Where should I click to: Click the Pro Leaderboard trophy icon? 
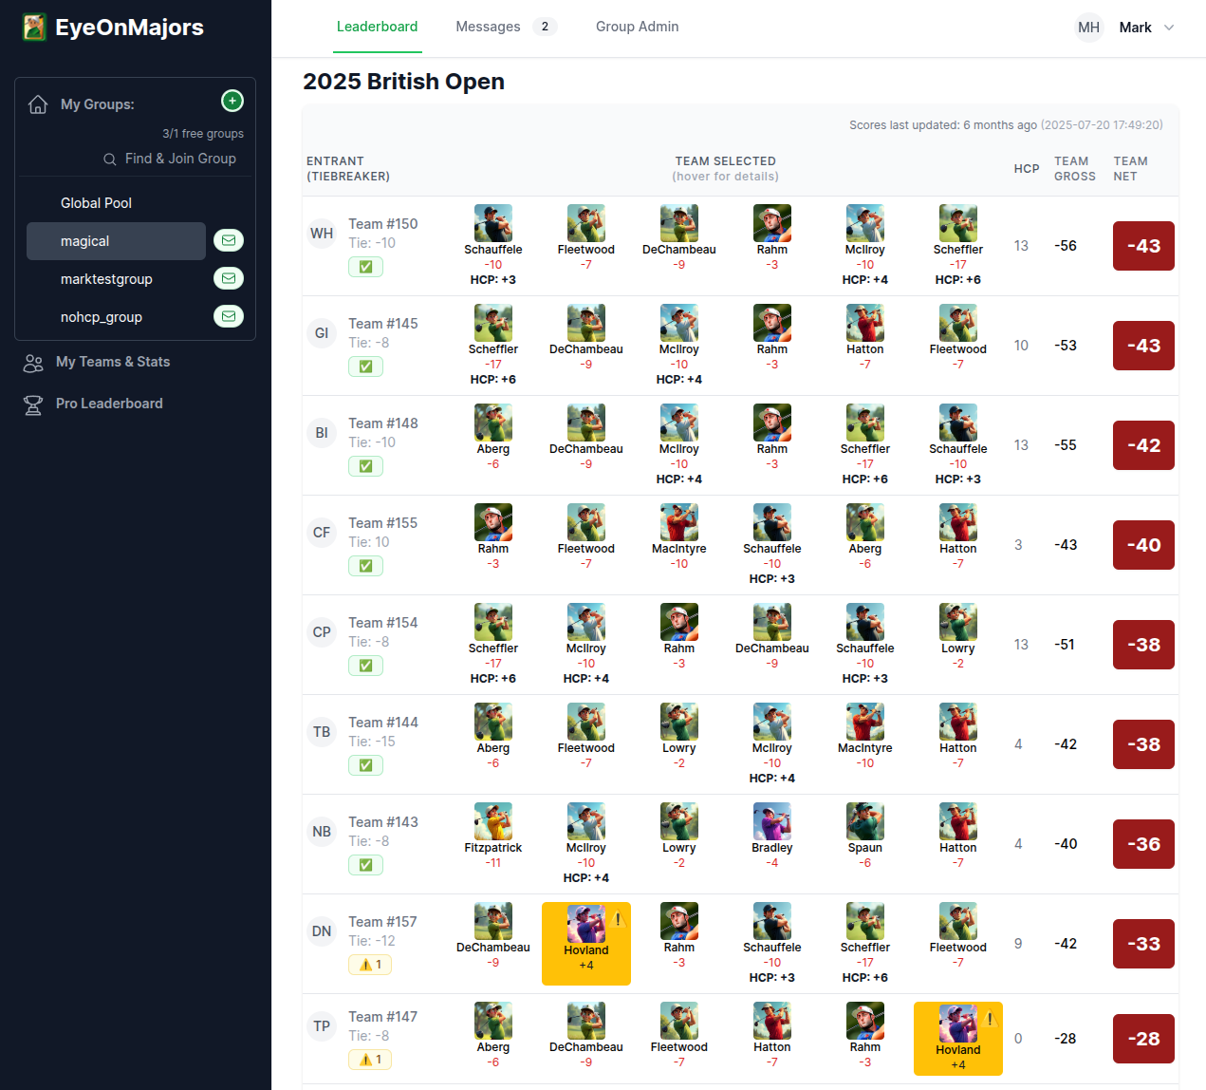33,404
